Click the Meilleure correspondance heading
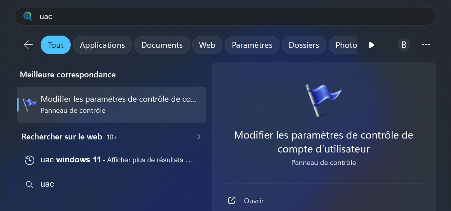 tap(68, 75)
